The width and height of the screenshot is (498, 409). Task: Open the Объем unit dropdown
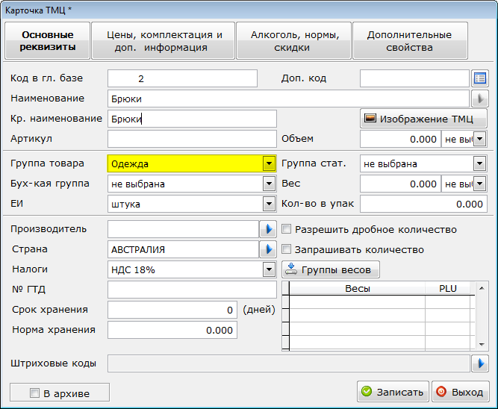[x=479, y=139]
